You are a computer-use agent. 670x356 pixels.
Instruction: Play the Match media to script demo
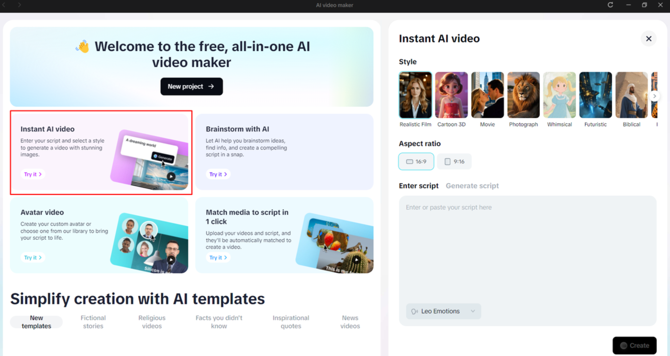[357, 259]
